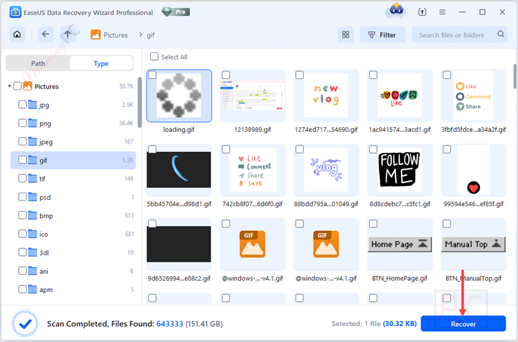The height and width of the screenshot is (342, 518).
Task: Switch to the Type tab
Action: [101, 63]
